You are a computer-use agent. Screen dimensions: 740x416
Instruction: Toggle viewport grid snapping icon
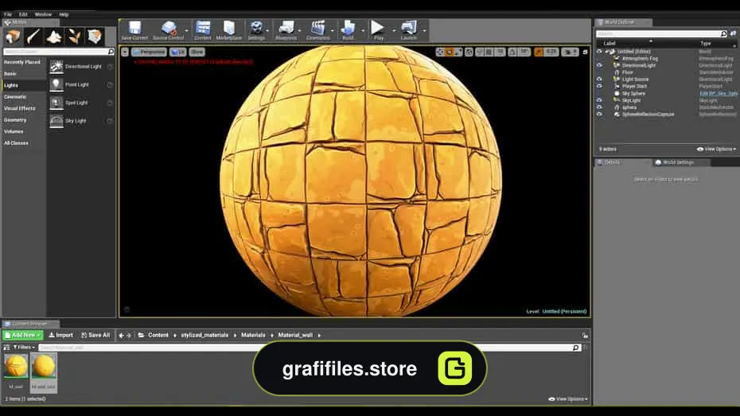tap(489, 52)
